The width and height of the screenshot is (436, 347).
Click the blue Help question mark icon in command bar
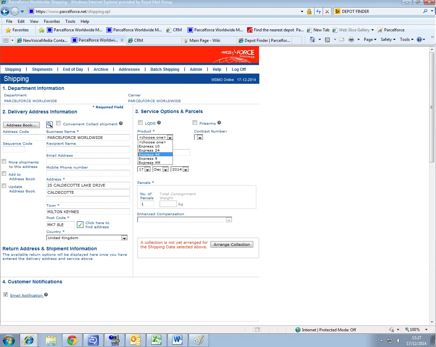pyautogui.click(x=419, y=40)
